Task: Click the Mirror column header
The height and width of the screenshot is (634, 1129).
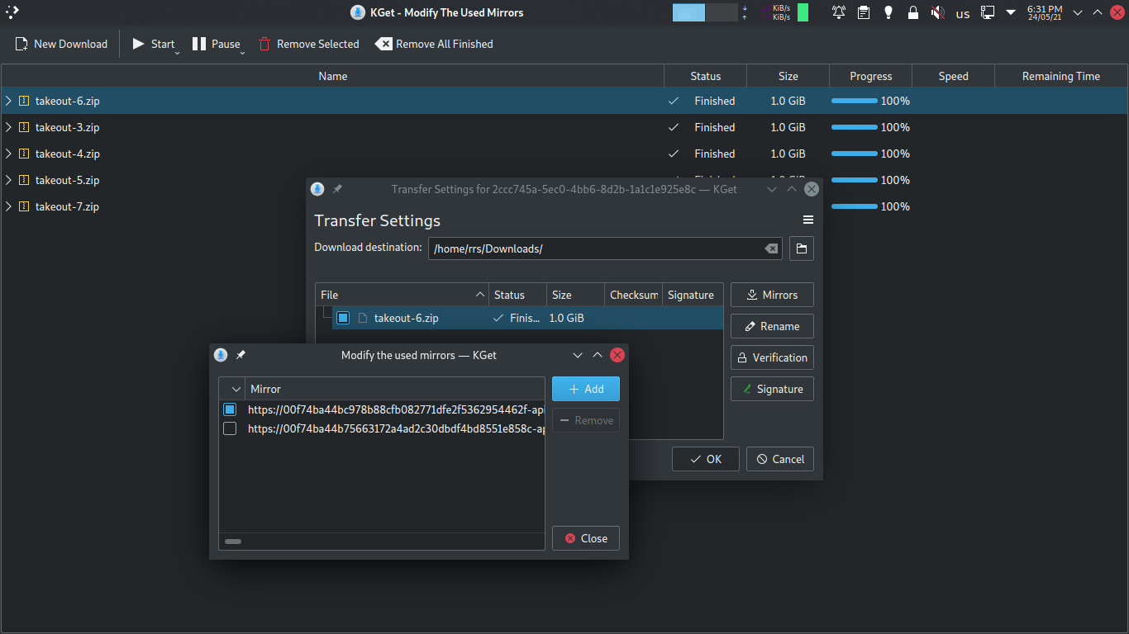Action: (395, 389)
